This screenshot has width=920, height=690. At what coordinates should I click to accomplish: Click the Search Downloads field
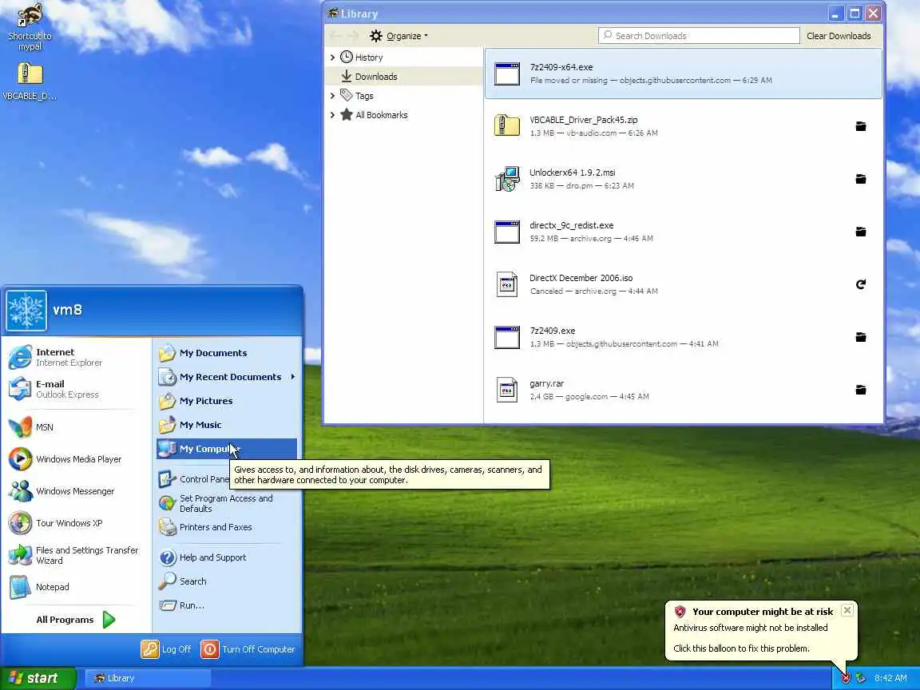click(699, 36)
